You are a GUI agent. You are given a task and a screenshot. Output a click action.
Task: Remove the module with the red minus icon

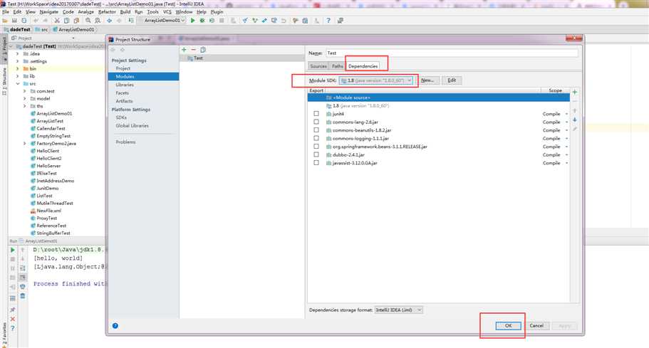(193, 49)
